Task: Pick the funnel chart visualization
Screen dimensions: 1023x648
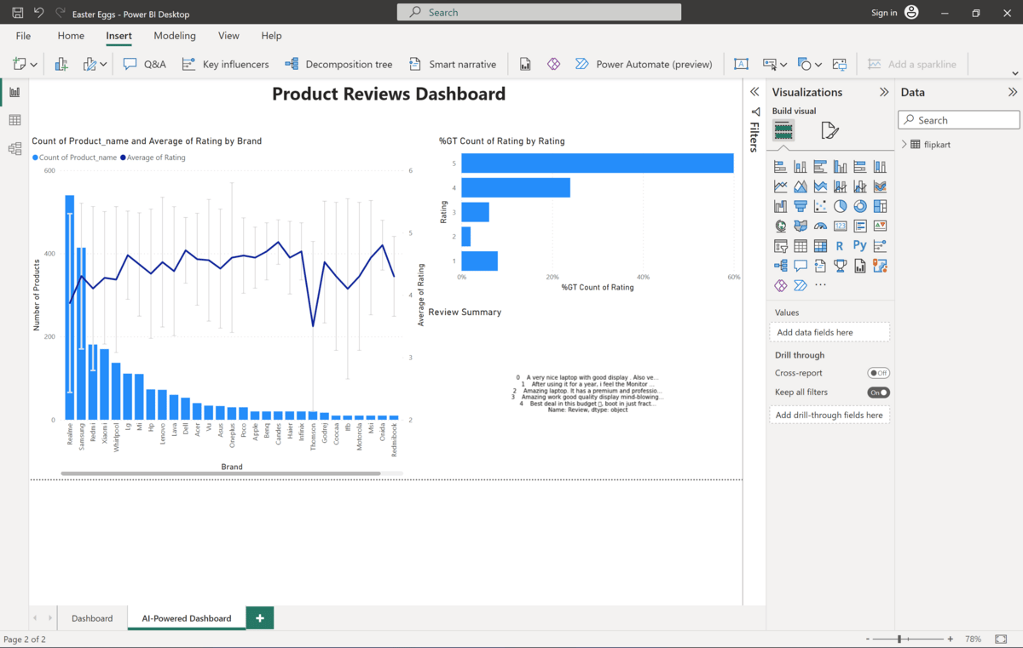Action: pyautogui.click(x=800, y=206)
